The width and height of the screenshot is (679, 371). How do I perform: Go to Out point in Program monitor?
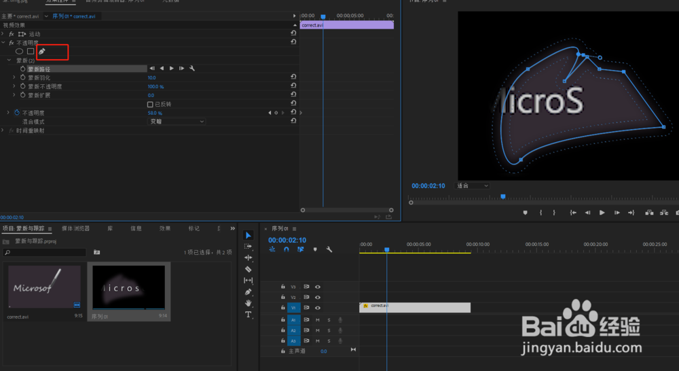tap(631, 213)
